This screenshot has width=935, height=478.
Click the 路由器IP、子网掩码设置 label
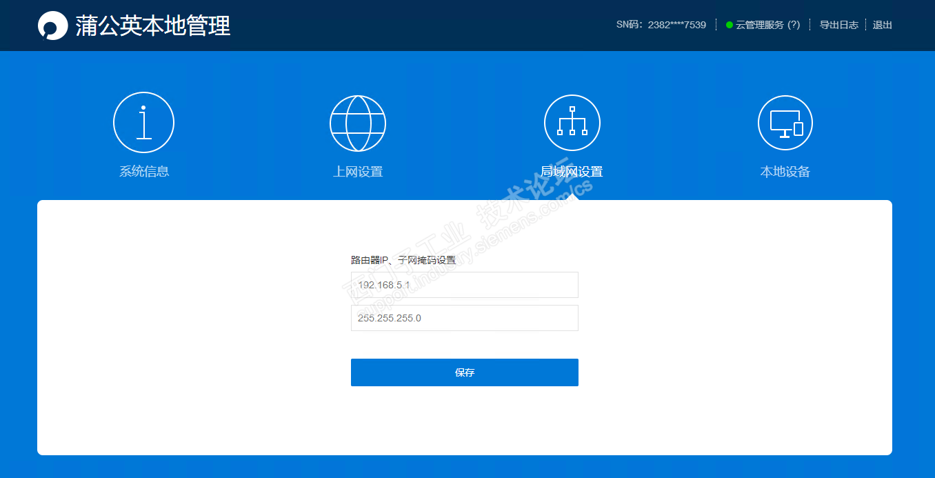pos(403,261)
